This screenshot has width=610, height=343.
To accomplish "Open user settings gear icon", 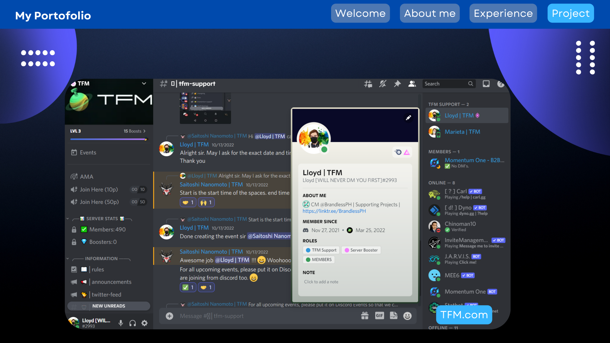I will pos(145,323).
